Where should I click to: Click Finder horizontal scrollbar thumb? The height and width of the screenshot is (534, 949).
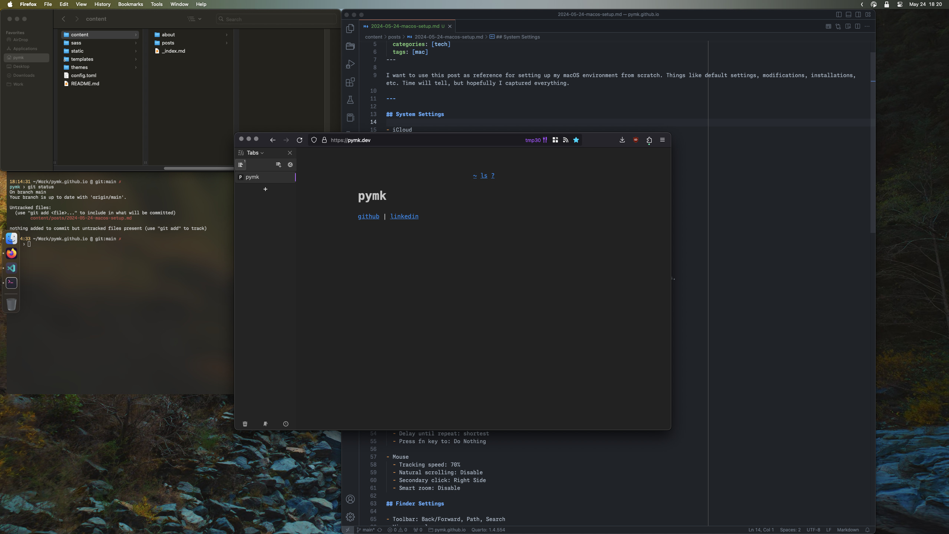(x=199, y=168)
